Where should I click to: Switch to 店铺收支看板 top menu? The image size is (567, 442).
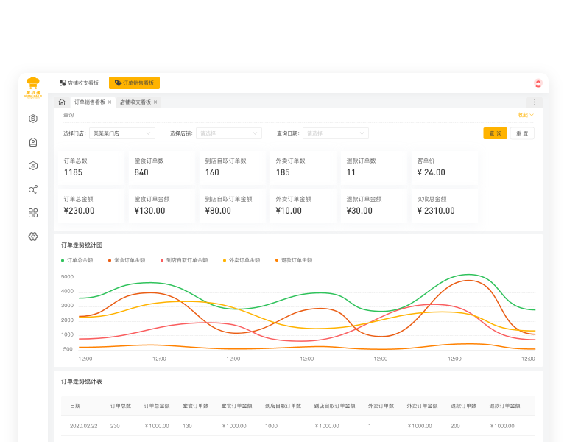click(x=79, y=83)
